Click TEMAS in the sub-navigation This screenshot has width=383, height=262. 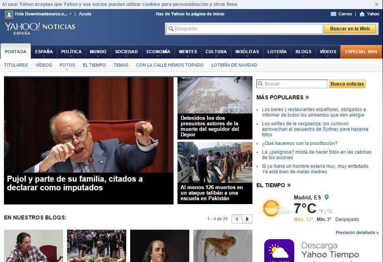click(121, 65)
